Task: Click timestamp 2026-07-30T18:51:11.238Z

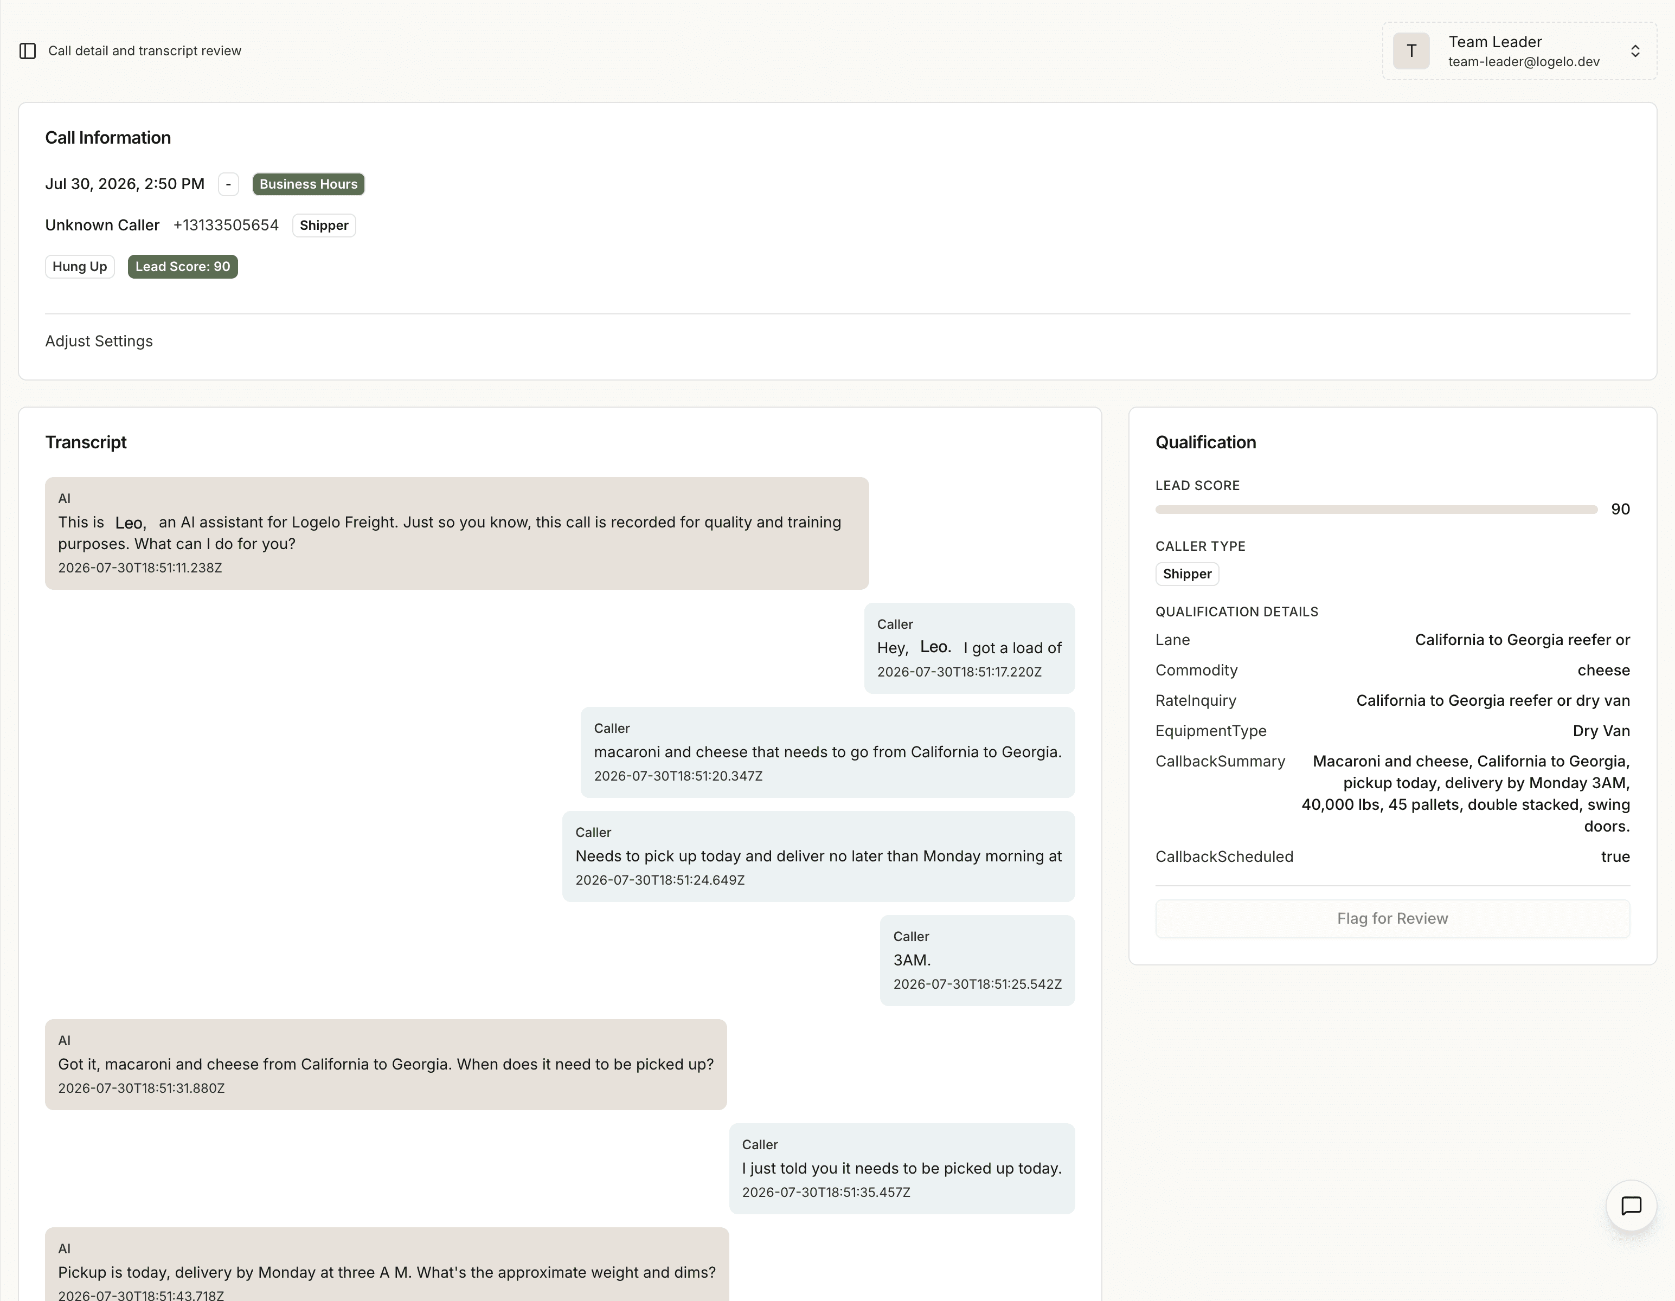Action: (140, 568)
